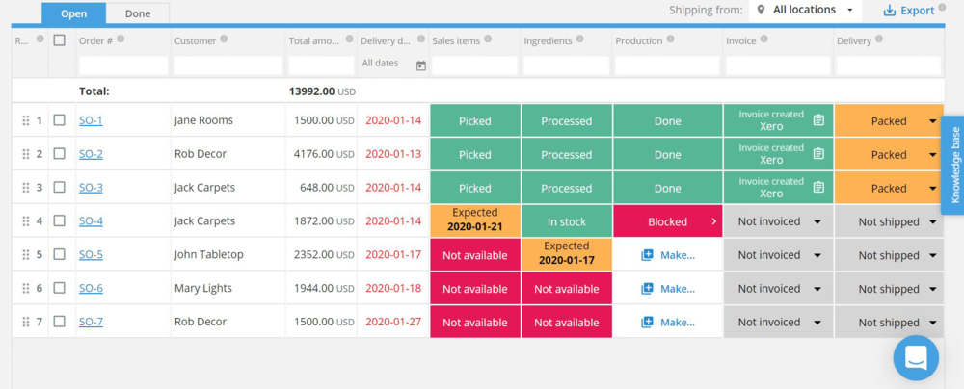Open invoice document icon for SO-3
This screenshot has width=964, height=389.
pos(818,188)
